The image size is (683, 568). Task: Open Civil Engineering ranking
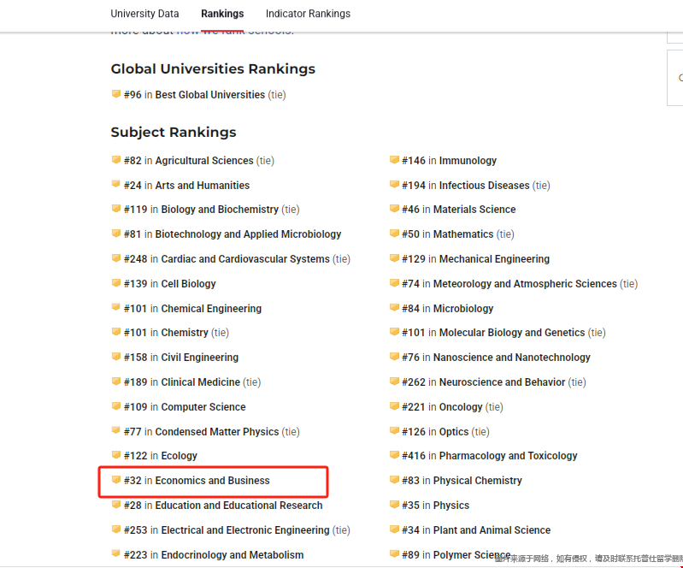(200, 358)
